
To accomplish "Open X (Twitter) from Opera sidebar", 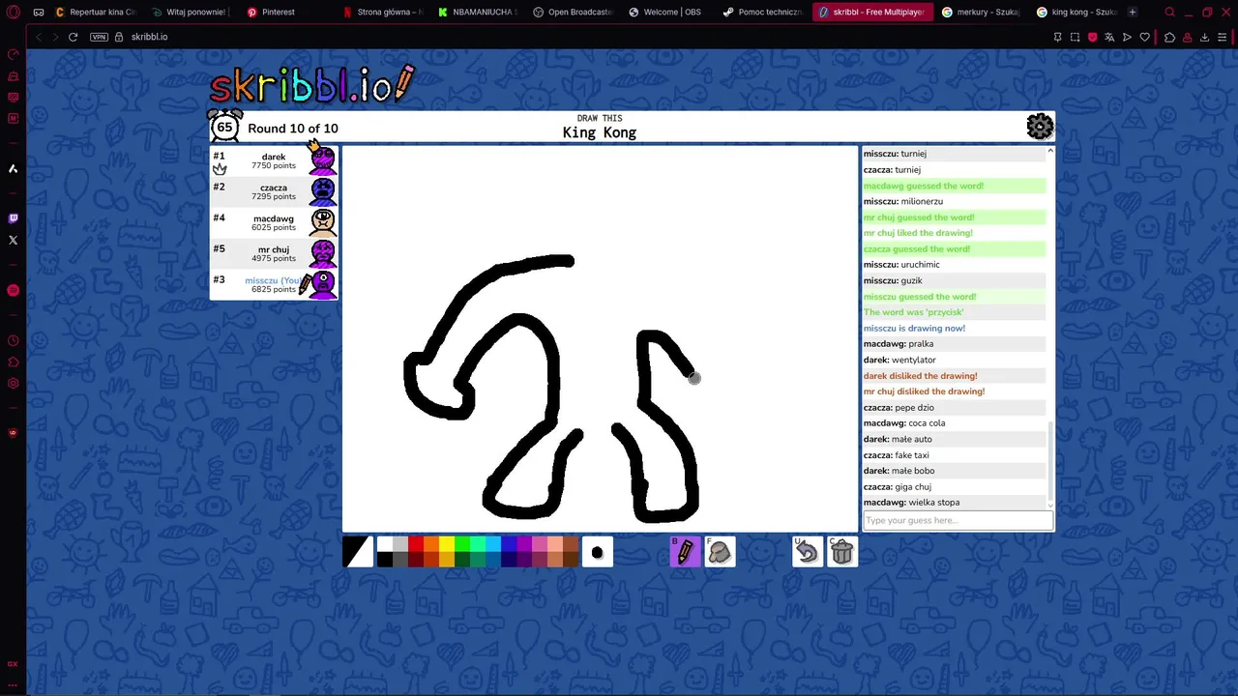I will tap(13, 240).
